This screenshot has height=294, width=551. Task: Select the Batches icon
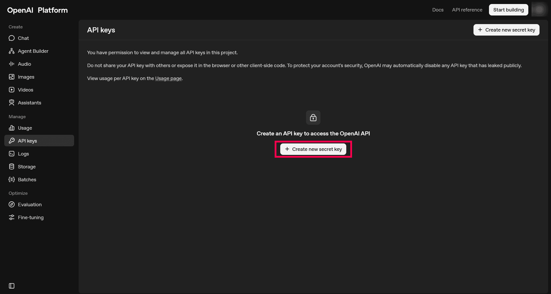pos(11,179)
